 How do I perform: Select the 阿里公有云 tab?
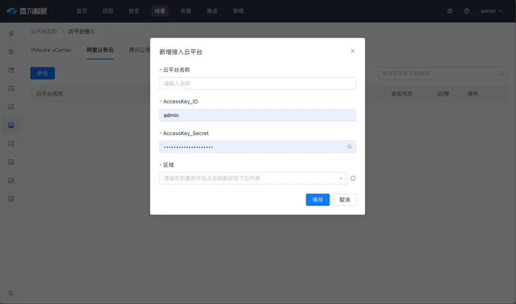pos(100,50)
